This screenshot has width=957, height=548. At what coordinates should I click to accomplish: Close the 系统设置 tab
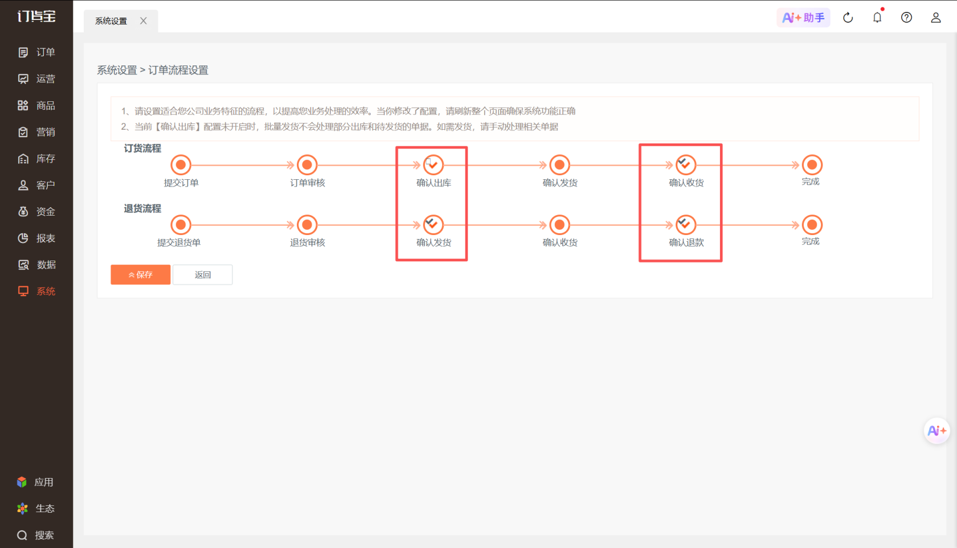pos(144,21)
